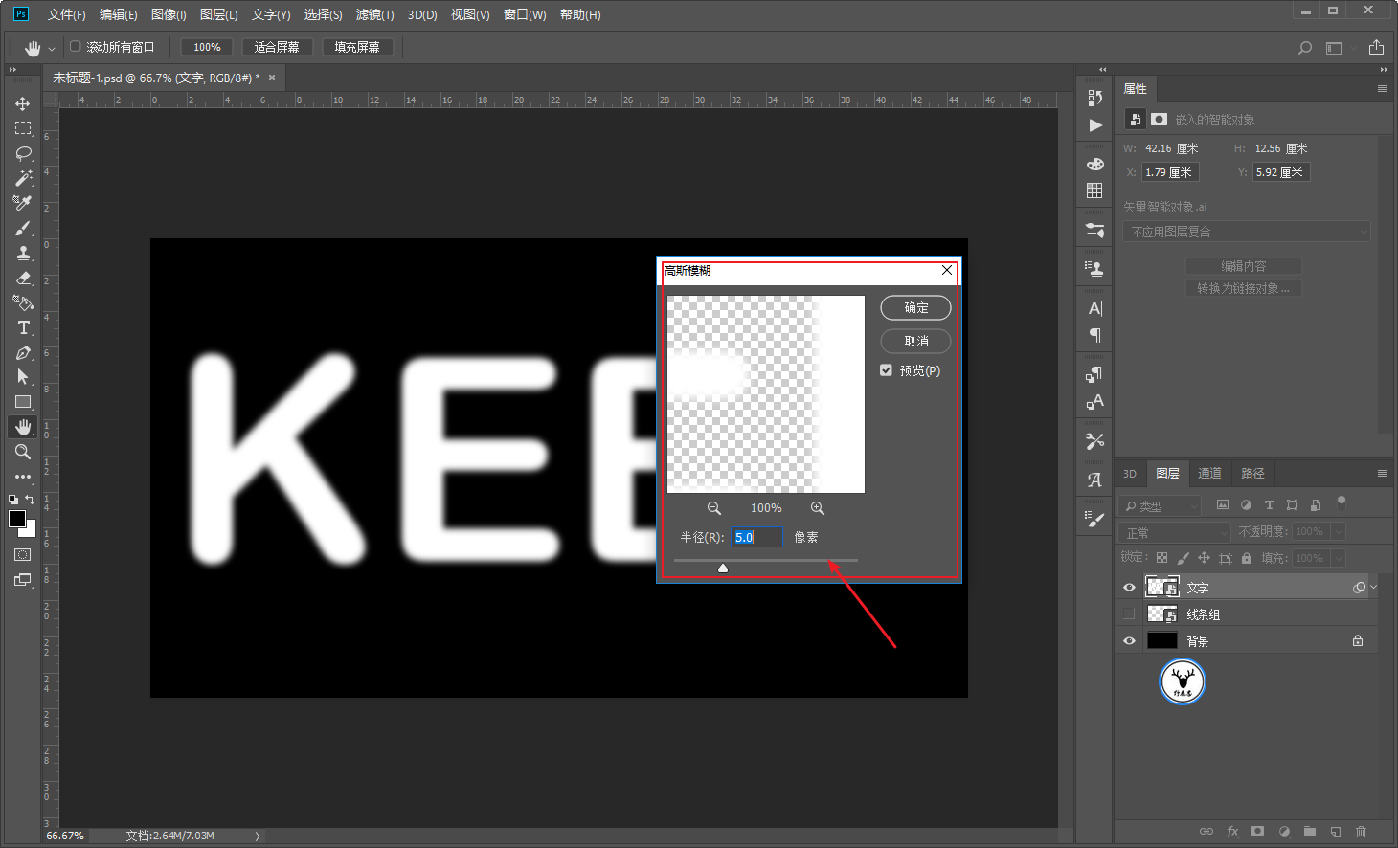Switch to the 路径 tab

tap(1252, 474)
